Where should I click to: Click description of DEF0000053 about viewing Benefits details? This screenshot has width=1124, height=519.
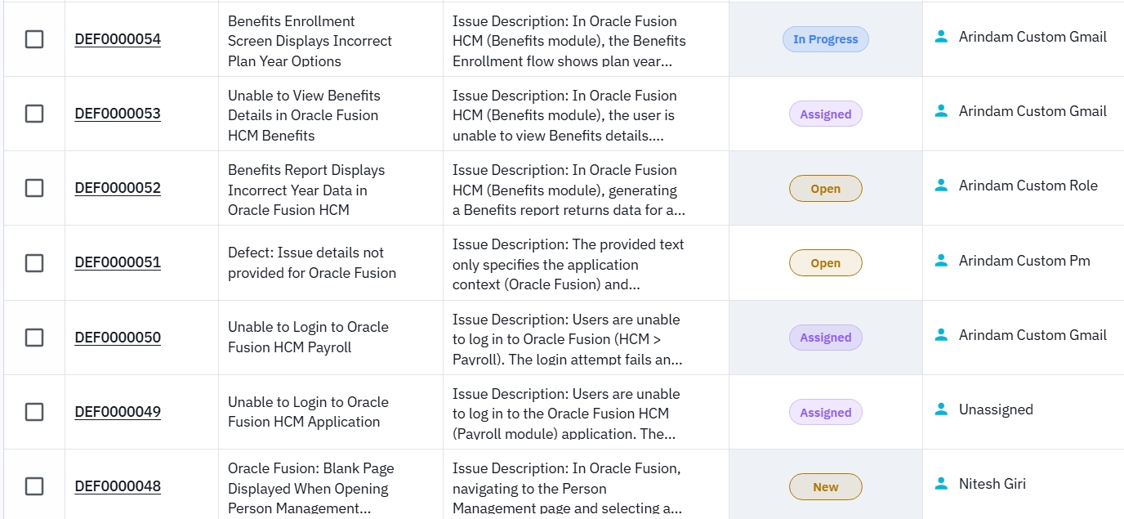click(x=564, y=115)
